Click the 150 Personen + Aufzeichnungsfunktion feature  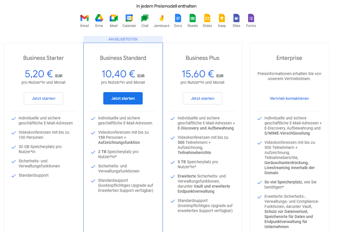tap(123, 137)
